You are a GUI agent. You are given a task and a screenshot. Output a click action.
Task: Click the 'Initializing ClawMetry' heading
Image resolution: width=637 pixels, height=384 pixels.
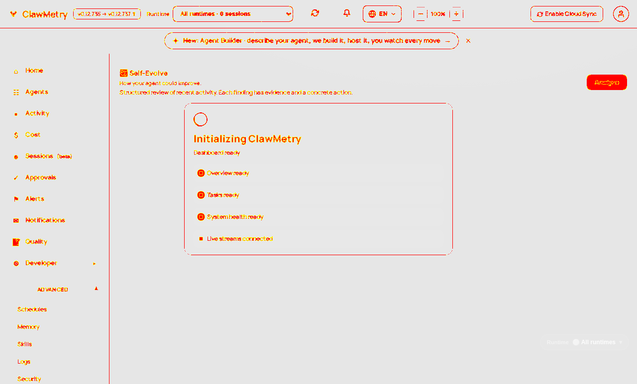[x=247, y=139]
